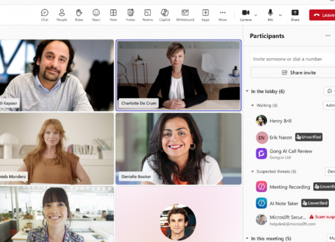Open the Mic options dropdown arrow
Screen dimensions: 335x242
coord(280,15)
